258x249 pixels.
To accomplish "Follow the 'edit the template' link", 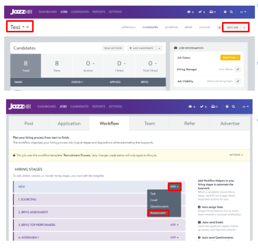I will point(93,176).
